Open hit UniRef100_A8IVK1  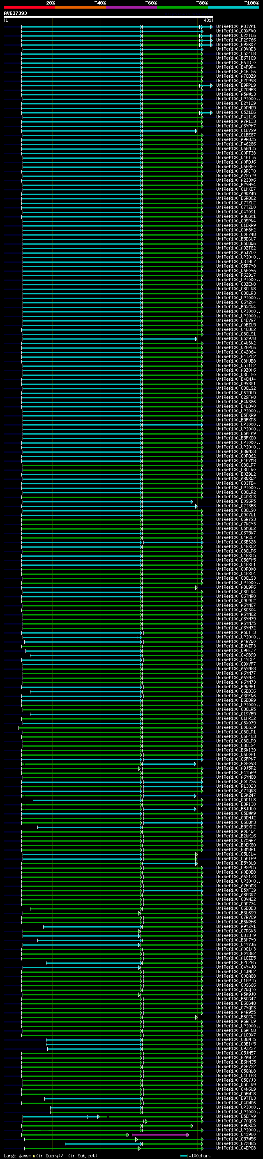[x=235, y=27]
